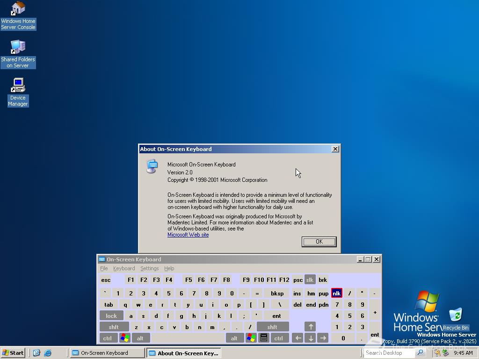
Task: Open Device Manager desktop shortcut
Action: [18, 92]
